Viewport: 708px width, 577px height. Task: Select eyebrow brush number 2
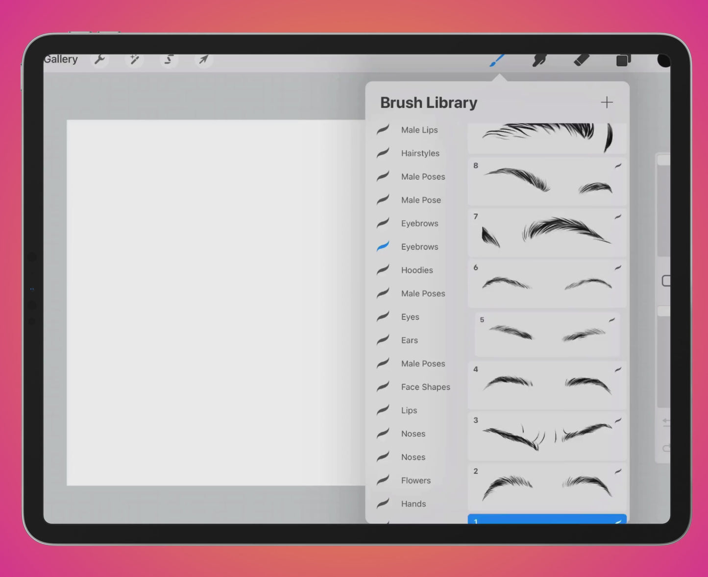coord(546,486)
